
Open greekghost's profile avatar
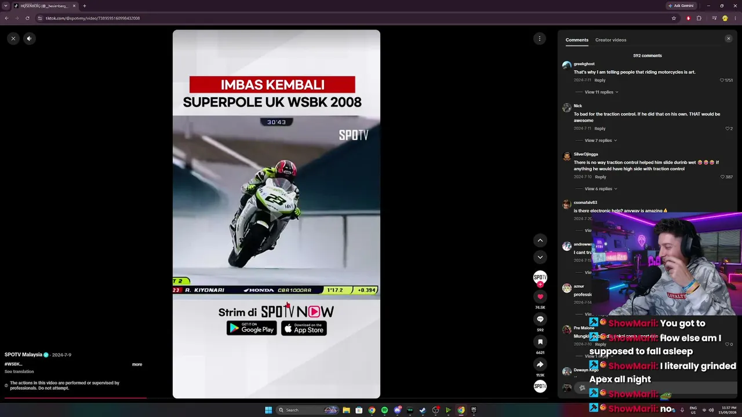(567, 65)
